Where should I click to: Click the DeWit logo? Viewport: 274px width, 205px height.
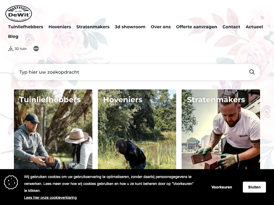click(19, 13)
